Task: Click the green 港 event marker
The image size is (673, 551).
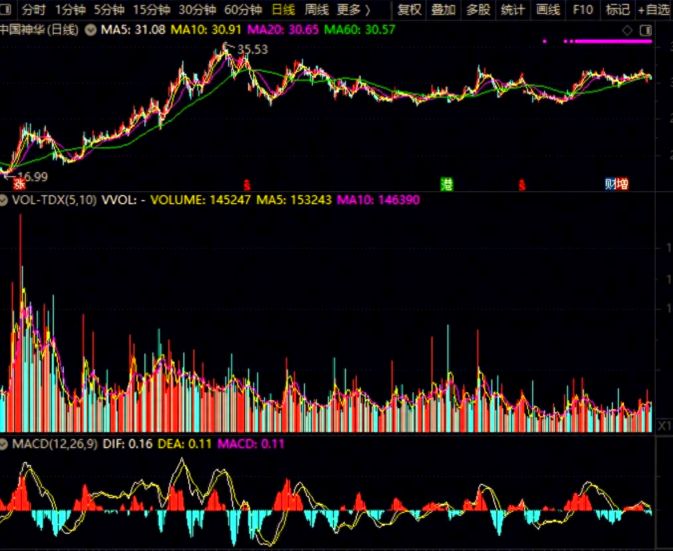Action: coord(447,185)
